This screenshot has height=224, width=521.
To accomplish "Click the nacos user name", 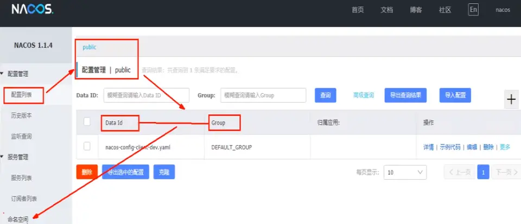I will pyautogui.click(x=503, y=10).
